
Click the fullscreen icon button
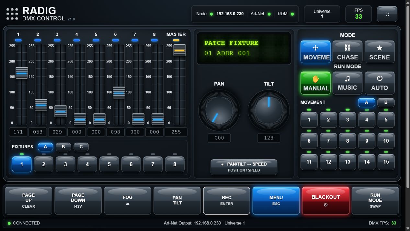[x=387, y=14]
